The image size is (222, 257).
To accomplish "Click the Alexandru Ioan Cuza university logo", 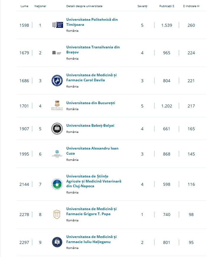I will [x=57, y=154].
